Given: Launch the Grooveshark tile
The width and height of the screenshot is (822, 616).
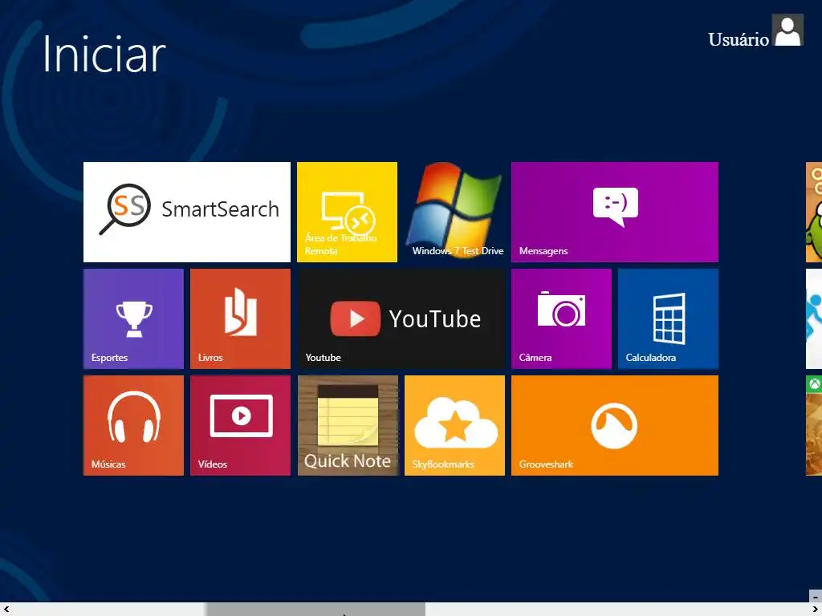Looking at the screenshot, I should [x=614, y=425].
